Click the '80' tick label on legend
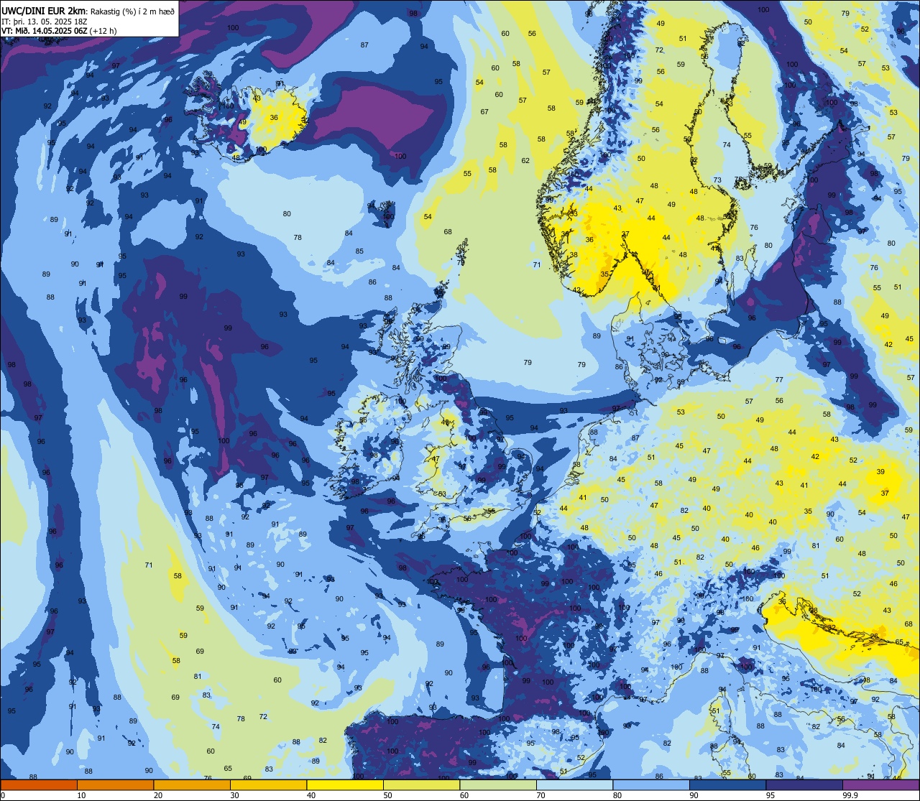The width and height of the screenshot is (920, 801). pos(617,795)
